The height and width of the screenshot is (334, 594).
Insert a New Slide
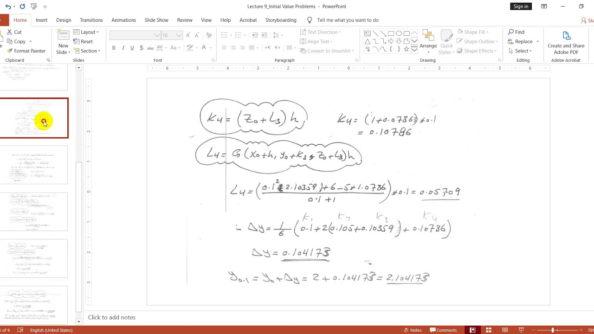[63, 42]
